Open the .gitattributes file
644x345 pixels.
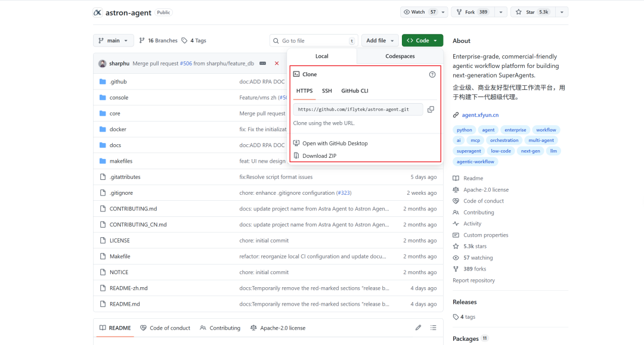tap(125, 177)
